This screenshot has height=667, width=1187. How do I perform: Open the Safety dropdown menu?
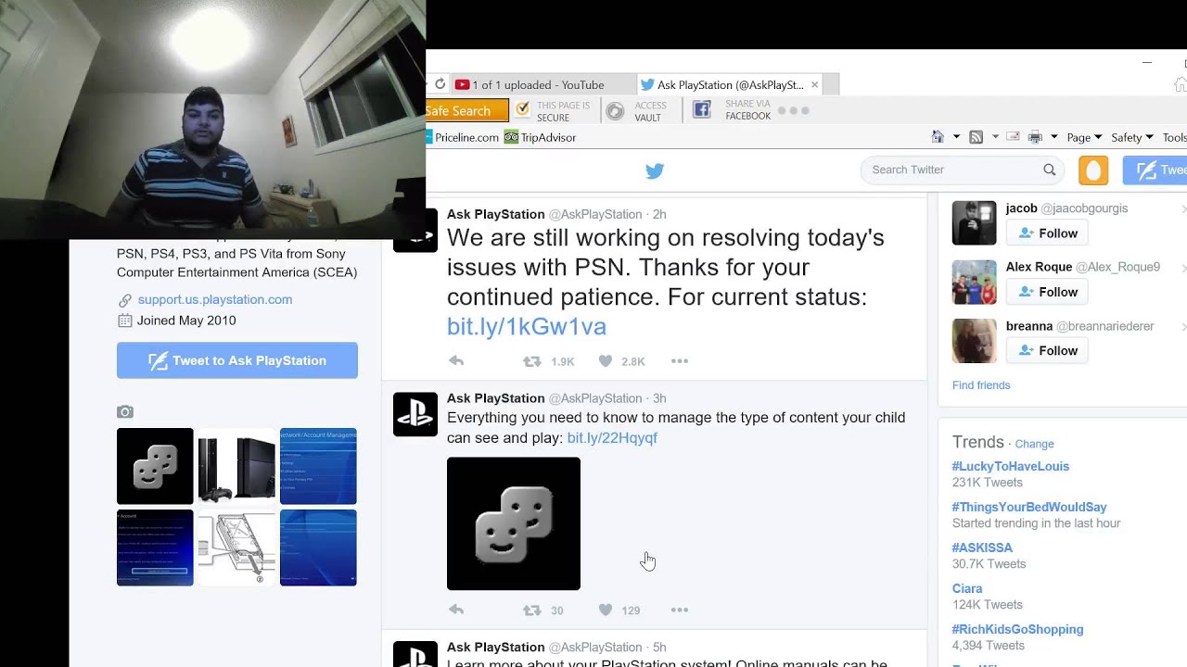click(x=1132, y=137)
